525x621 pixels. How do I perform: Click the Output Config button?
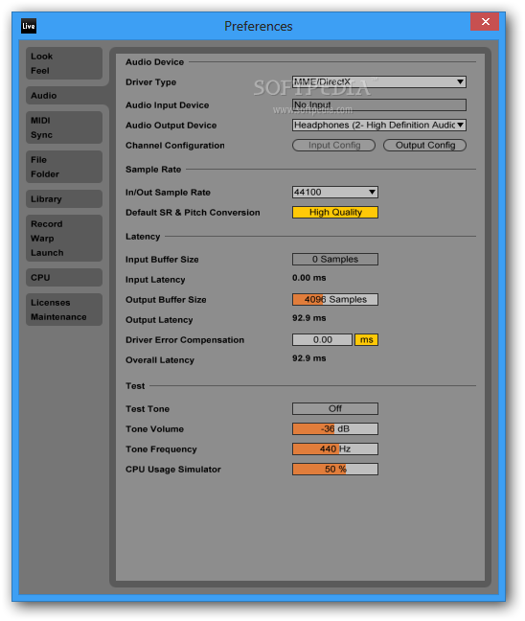coord(424,146)
